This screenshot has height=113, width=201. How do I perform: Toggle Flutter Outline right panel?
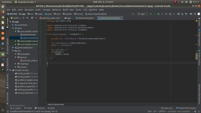tap(199, 58)
